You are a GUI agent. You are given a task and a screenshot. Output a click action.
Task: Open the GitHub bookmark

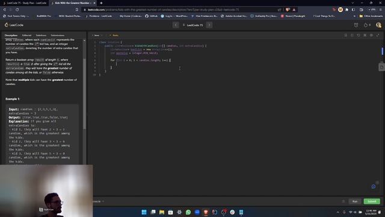151,16
